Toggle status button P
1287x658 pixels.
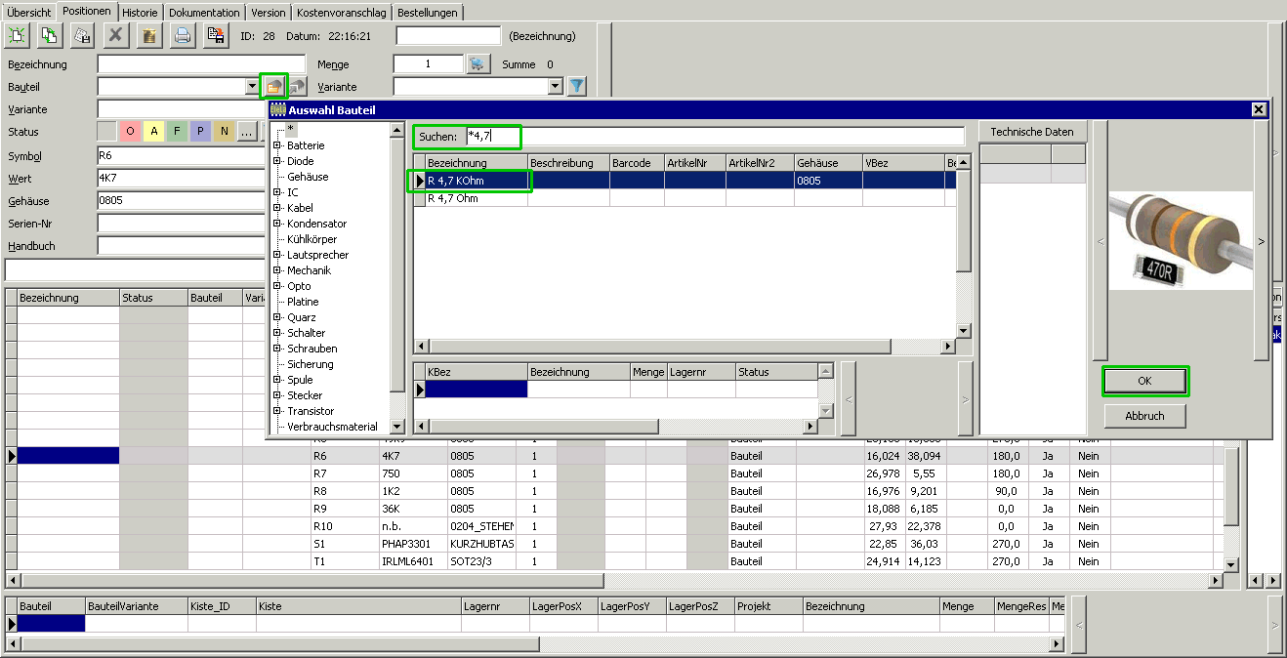(x=200, y=132)
